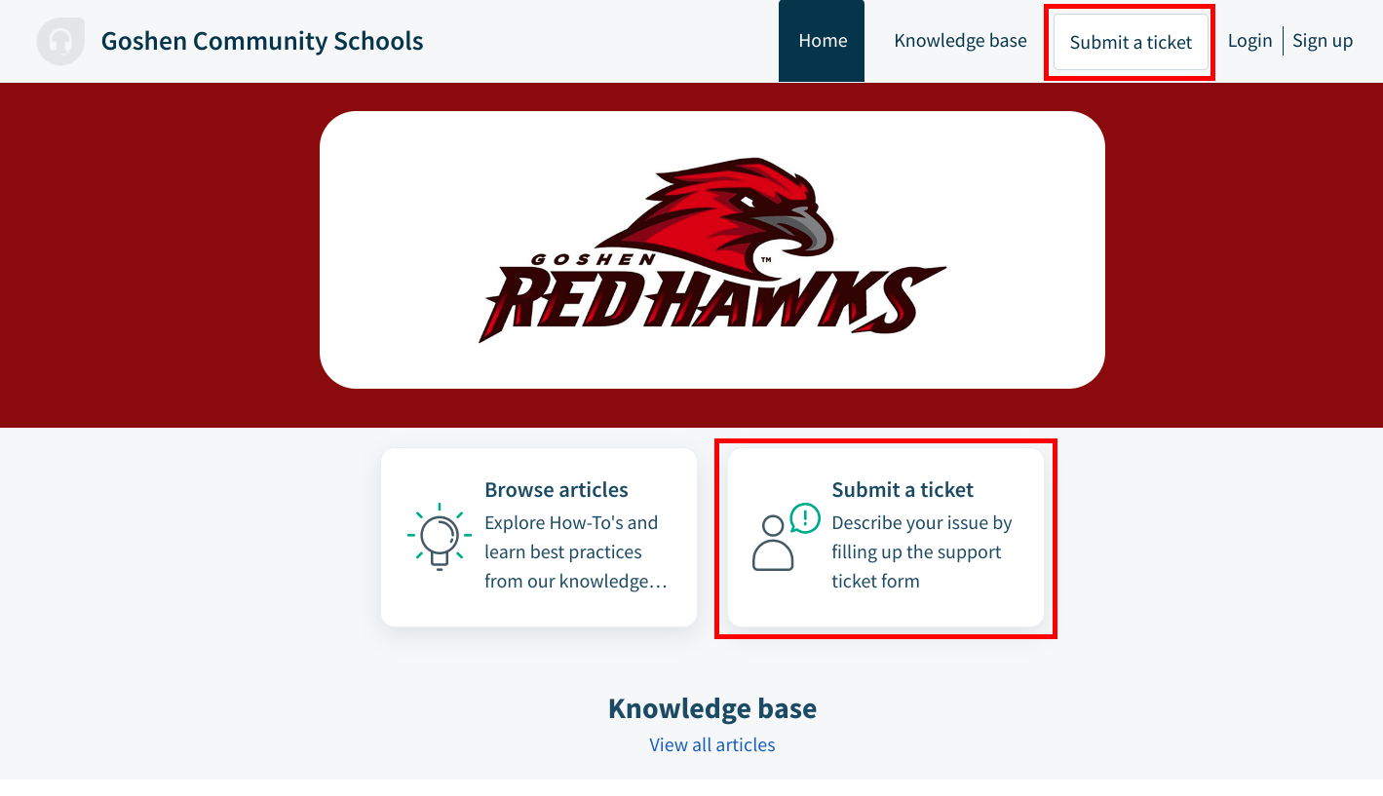Viewport: 1383px width, 796px height.
Task: Click the Sign up link
Action: coord(1323,41)
